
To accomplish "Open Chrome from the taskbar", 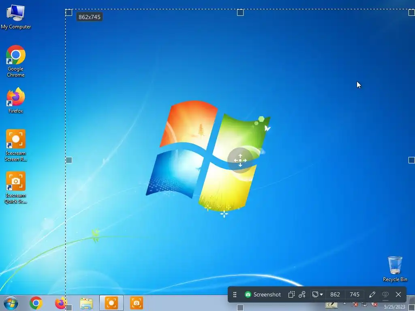I will (36, 303).
